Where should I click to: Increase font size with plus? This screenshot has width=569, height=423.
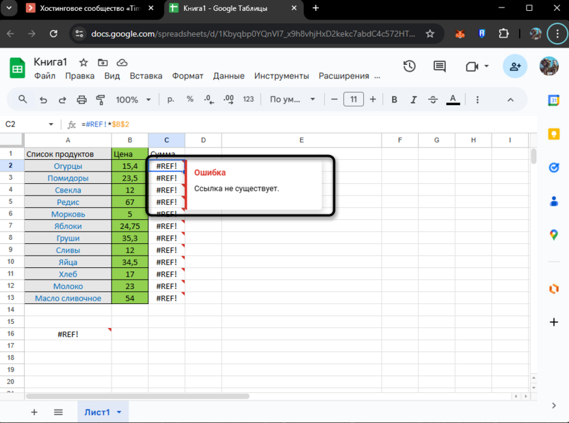pos(373,99)
